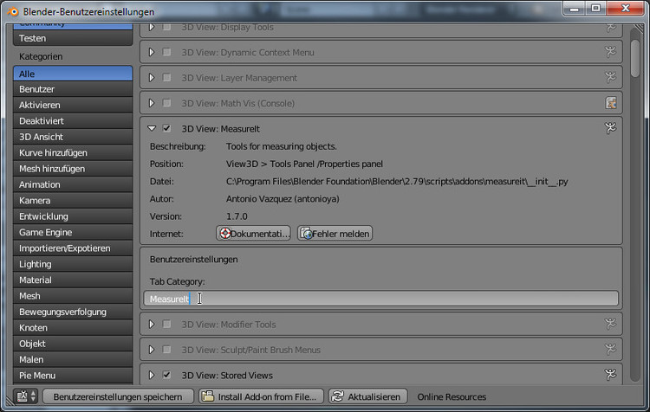Expand the Layer Management add-on details

152,77
